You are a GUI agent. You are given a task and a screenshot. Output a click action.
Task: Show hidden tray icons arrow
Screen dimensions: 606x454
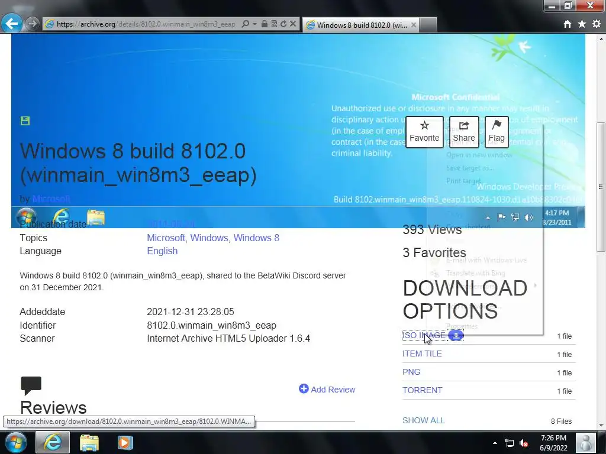[495, 443]
